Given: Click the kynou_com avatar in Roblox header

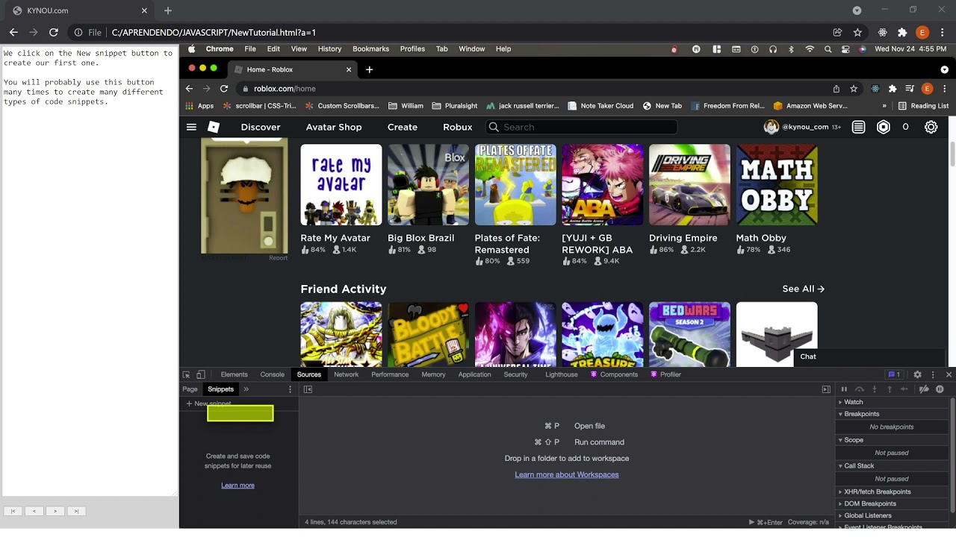Looking at the screenshot, I should click(771, 127).
